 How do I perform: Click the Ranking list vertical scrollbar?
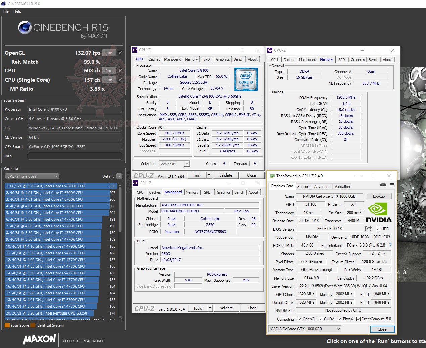tap(120, 251)
